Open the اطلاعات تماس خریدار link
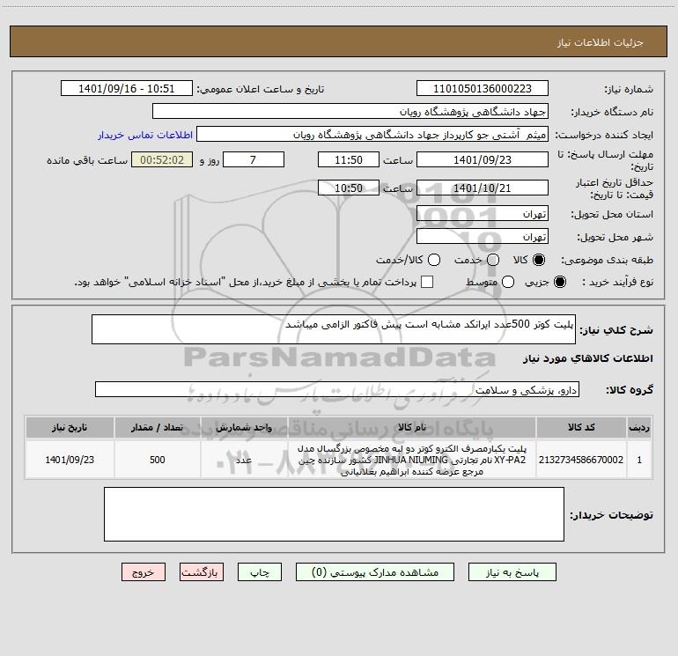This screenshot has width=678, height=656. pos(145,135)
